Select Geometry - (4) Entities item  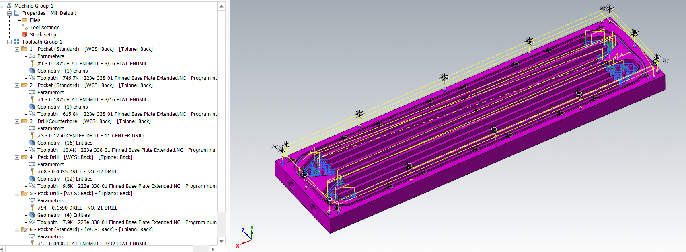click(x=63, y=215)
